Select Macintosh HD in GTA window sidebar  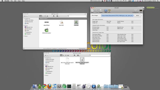(49, 61)
